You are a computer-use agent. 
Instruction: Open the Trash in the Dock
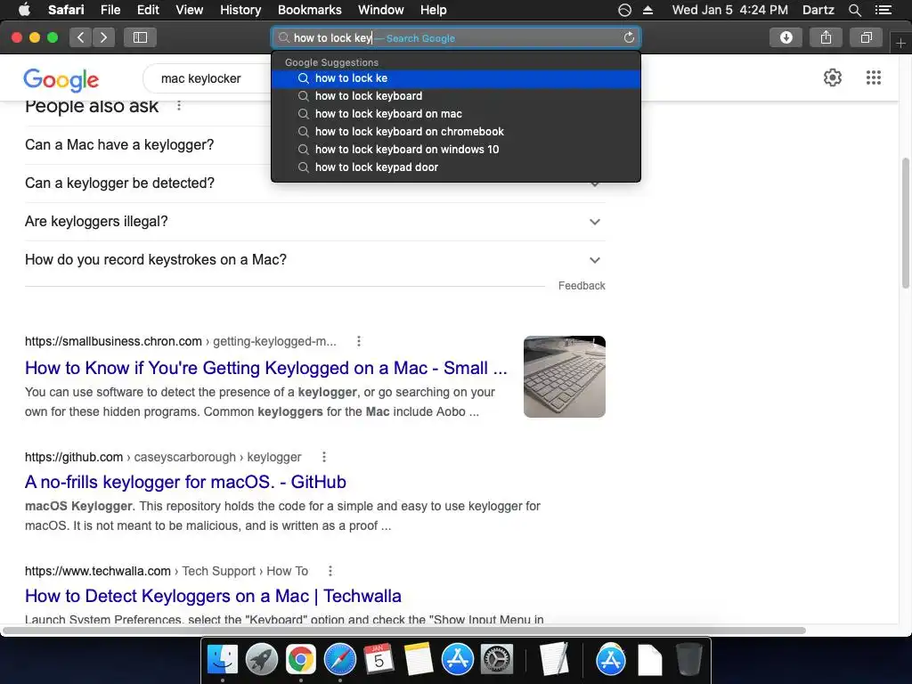(689, 659)
